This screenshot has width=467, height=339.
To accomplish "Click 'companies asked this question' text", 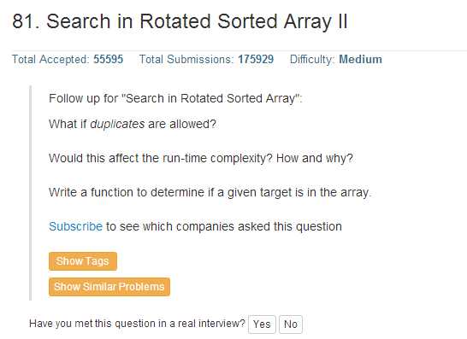I will (259, 226).
